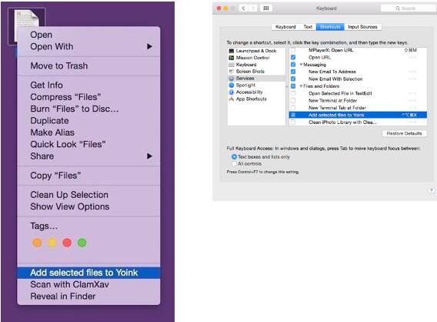Apply the green tag color dot
Viewport: 437px width, 322px height.
[82, 243]
